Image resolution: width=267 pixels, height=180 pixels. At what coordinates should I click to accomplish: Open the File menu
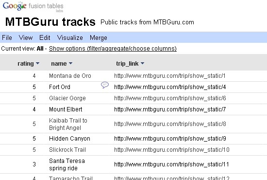[x=7, y=37]
